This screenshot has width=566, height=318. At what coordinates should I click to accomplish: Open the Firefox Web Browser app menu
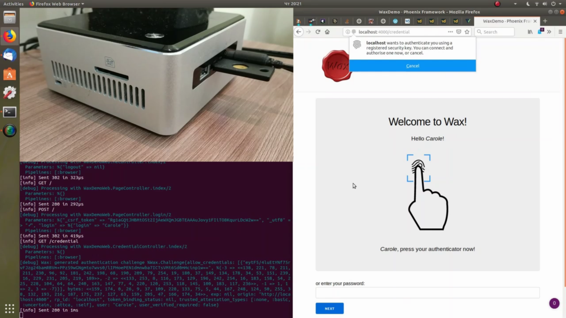(x=57, y=4)
